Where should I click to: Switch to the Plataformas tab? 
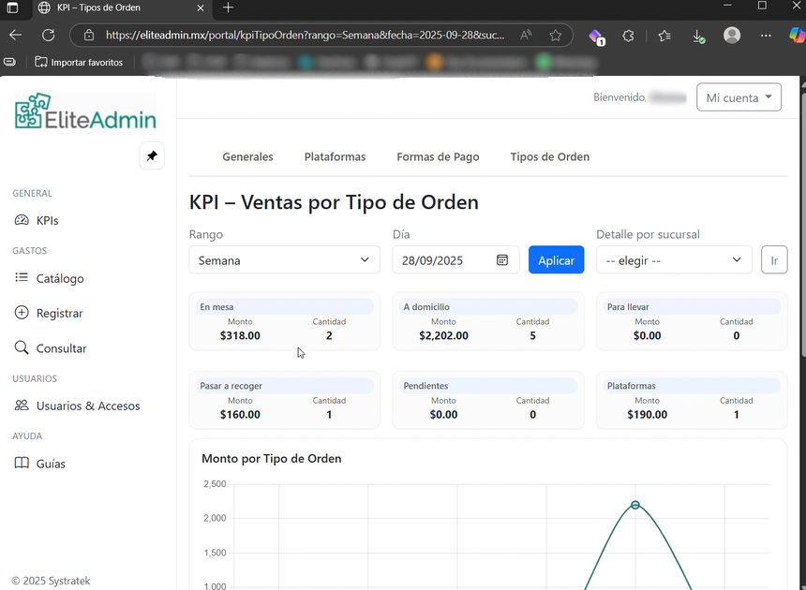click(x=335, y=156)
